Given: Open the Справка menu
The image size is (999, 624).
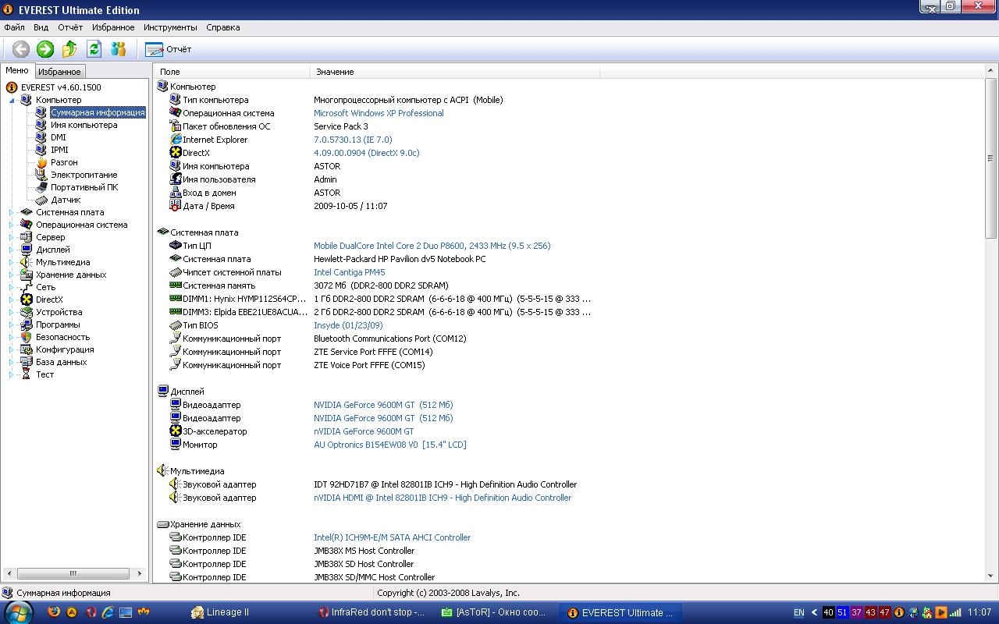Looking at the screenshot, I should pos(223,27).
